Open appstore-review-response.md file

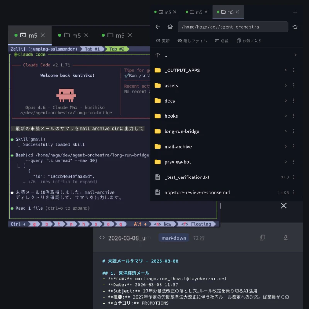[x=226, y=192]
